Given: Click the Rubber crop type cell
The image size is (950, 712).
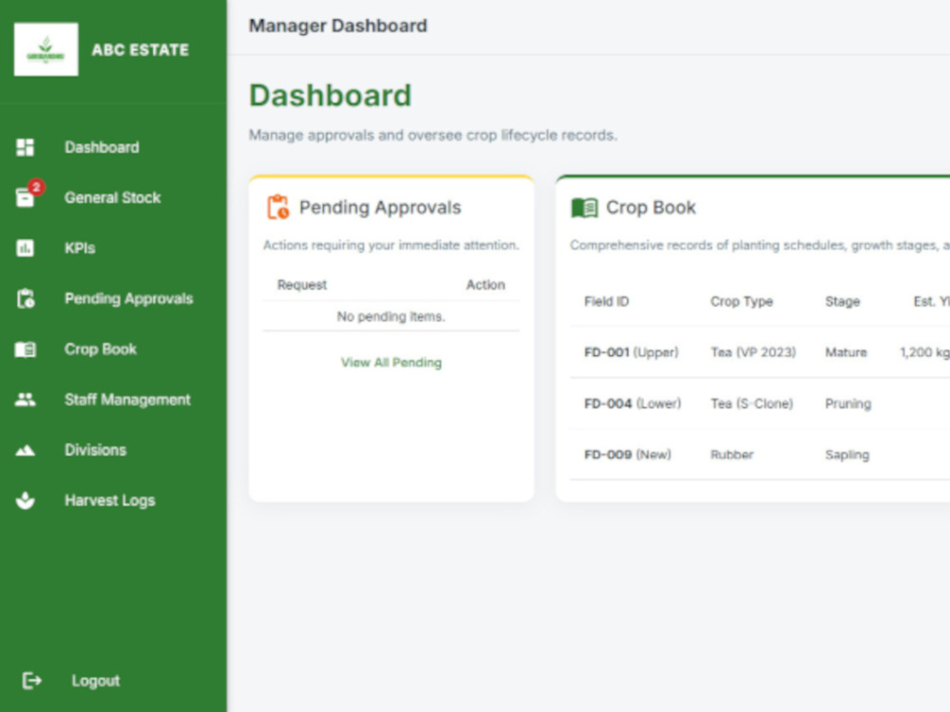Looking at the screenshot, I should tap(731, 455).
